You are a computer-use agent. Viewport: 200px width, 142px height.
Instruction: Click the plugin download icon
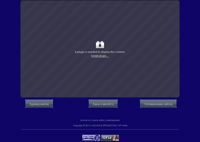[x=100, y=45]
